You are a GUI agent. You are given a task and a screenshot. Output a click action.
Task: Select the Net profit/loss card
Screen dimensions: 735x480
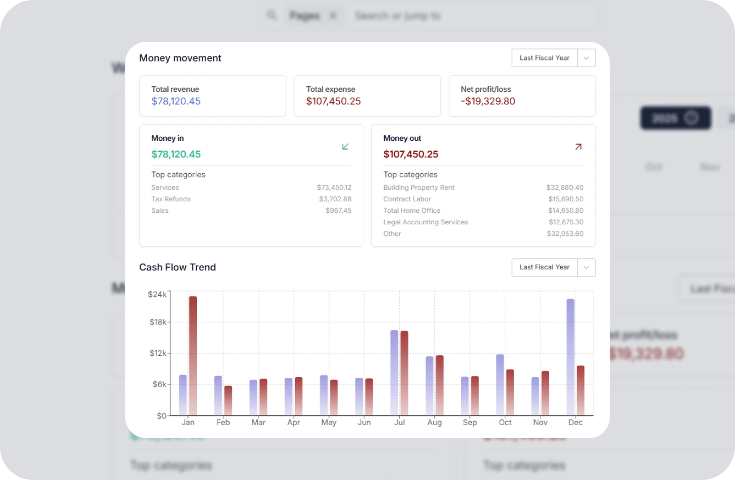click(522, 95)
